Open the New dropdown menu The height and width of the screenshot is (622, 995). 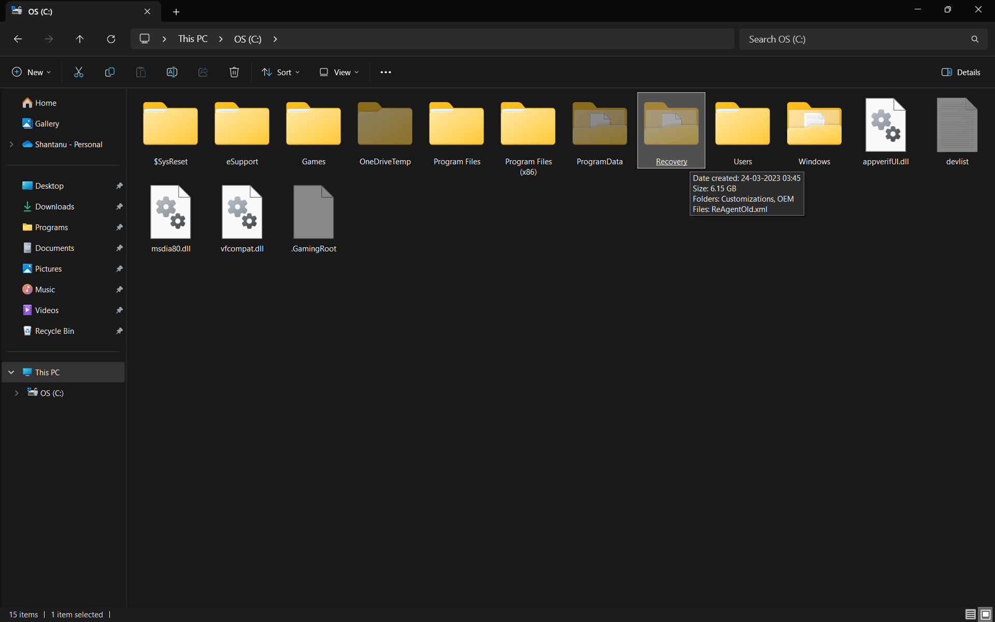[x=31, y=72]
